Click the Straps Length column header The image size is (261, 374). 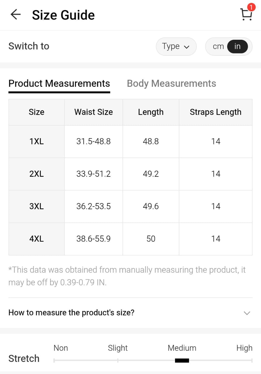216,112
